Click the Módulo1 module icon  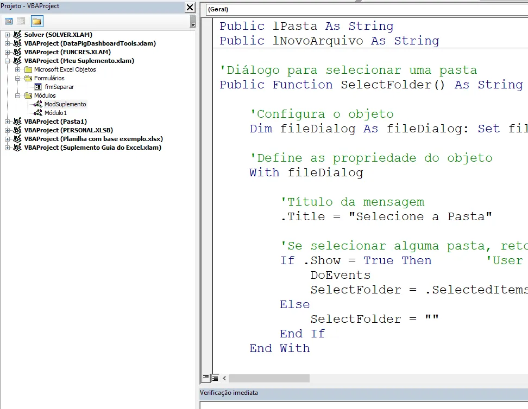point(38,113)
